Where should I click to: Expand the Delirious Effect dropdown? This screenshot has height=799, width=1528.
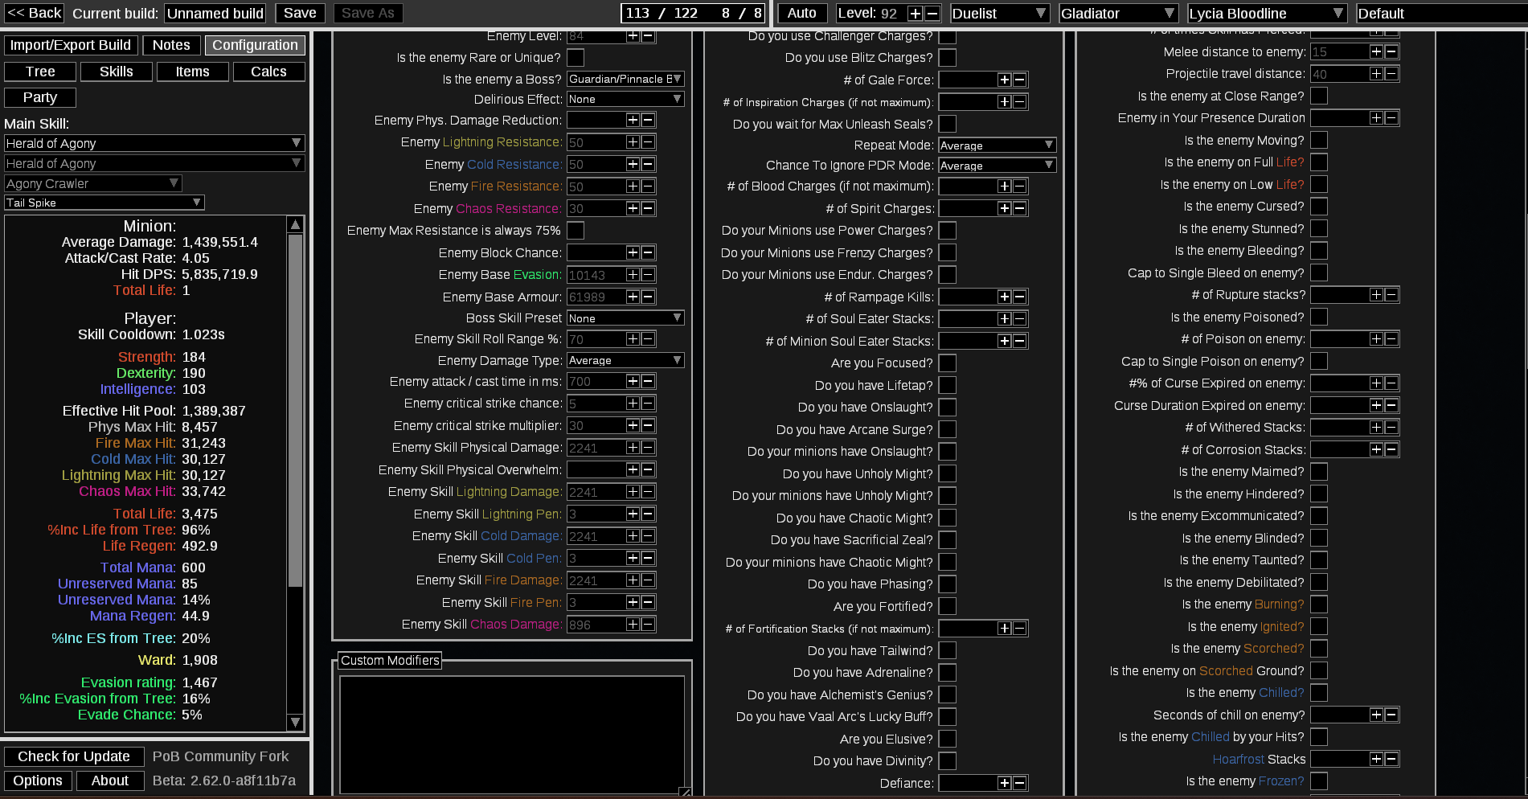625,99
